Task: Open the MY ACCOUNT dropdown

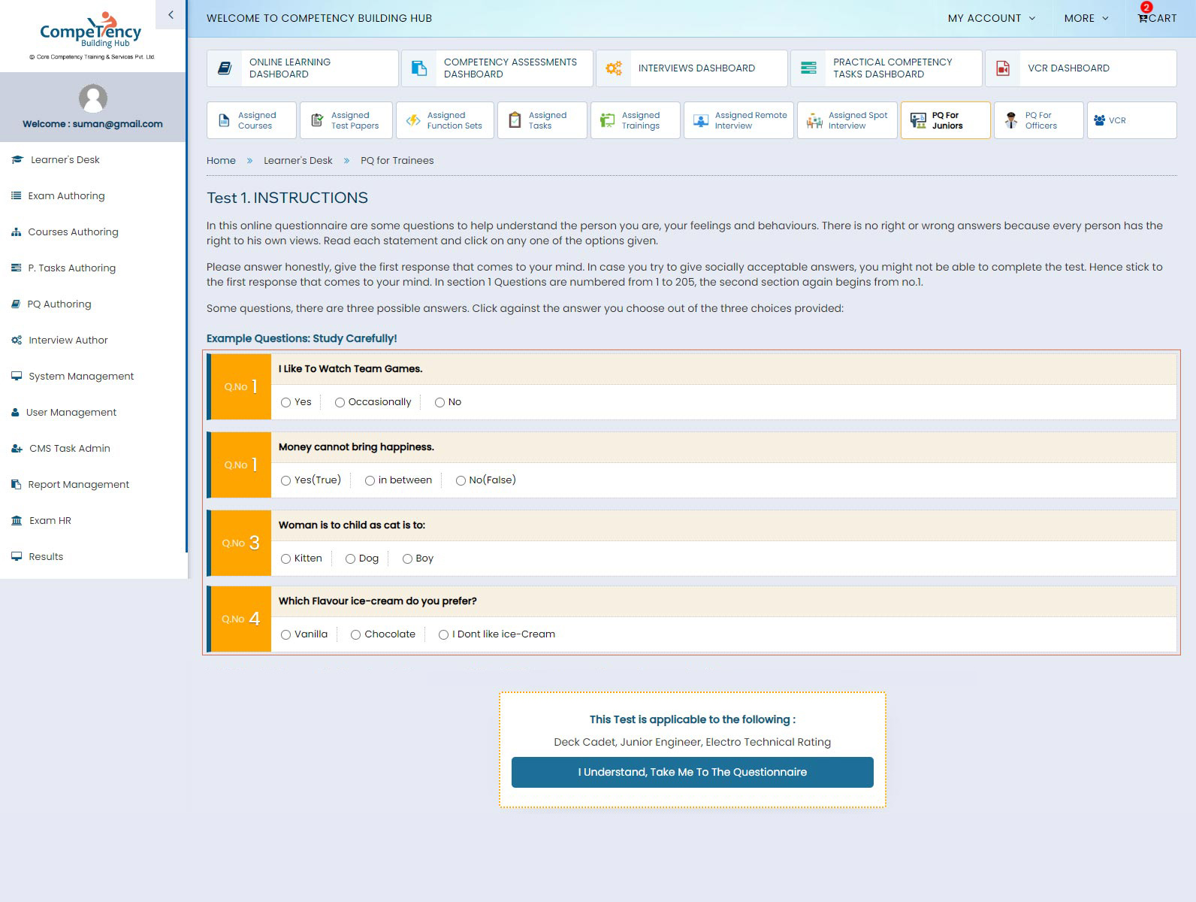Action: click(992, 18)
